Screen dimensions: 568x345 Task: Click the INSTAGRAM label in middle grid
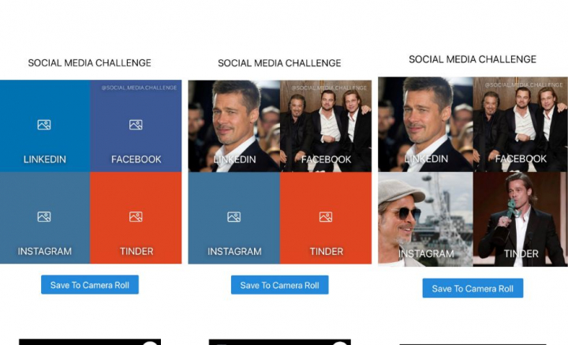click(234, 252)
